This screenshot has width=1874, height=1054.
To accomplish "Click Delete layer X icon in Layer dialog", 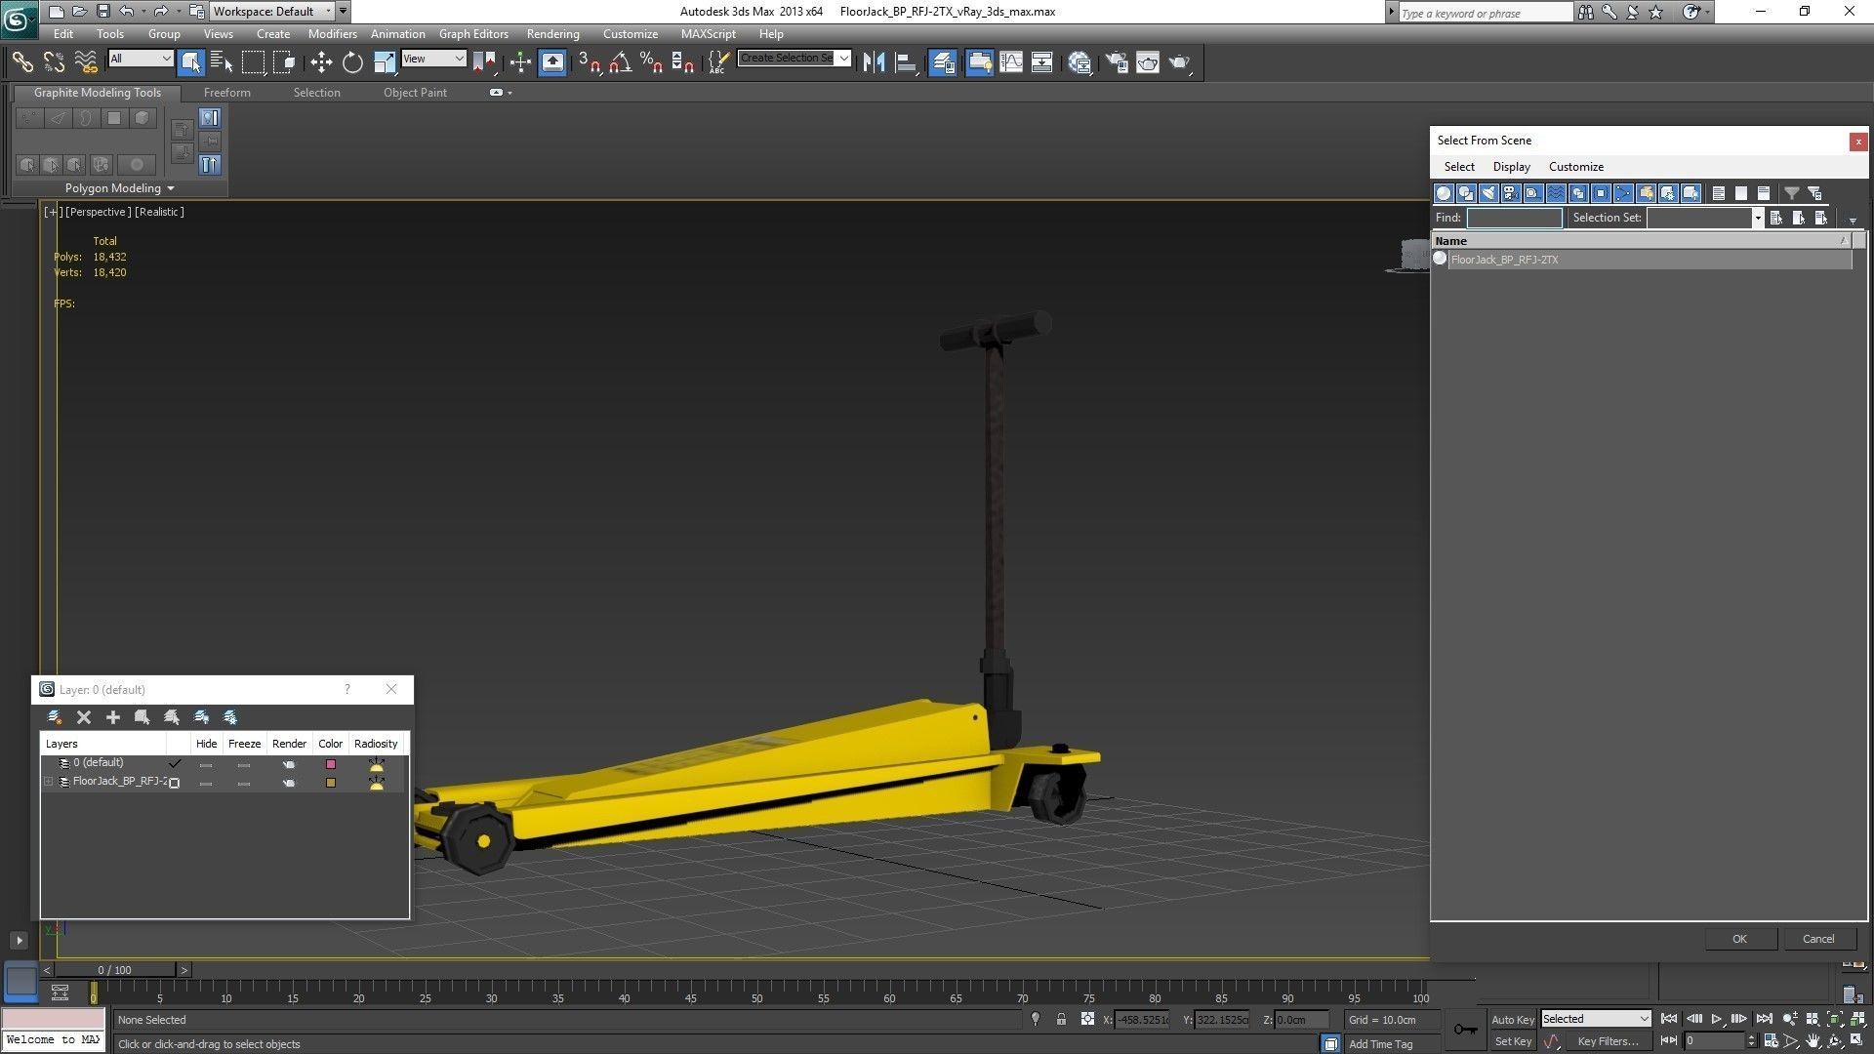I will point(84,717).
